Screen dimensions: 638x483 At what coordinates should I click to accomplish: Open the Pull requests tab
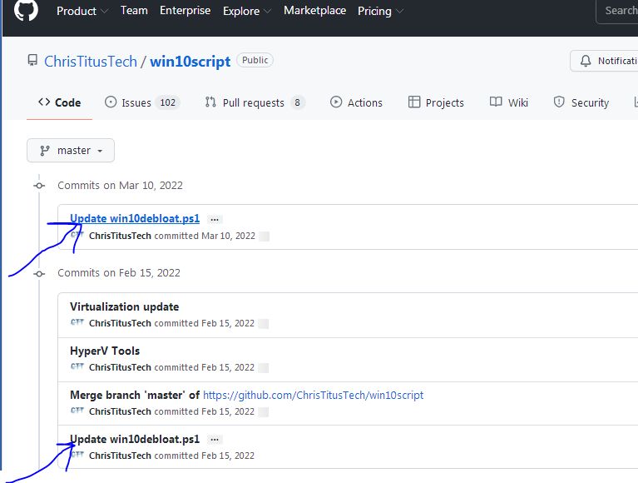tap(255, 102)
